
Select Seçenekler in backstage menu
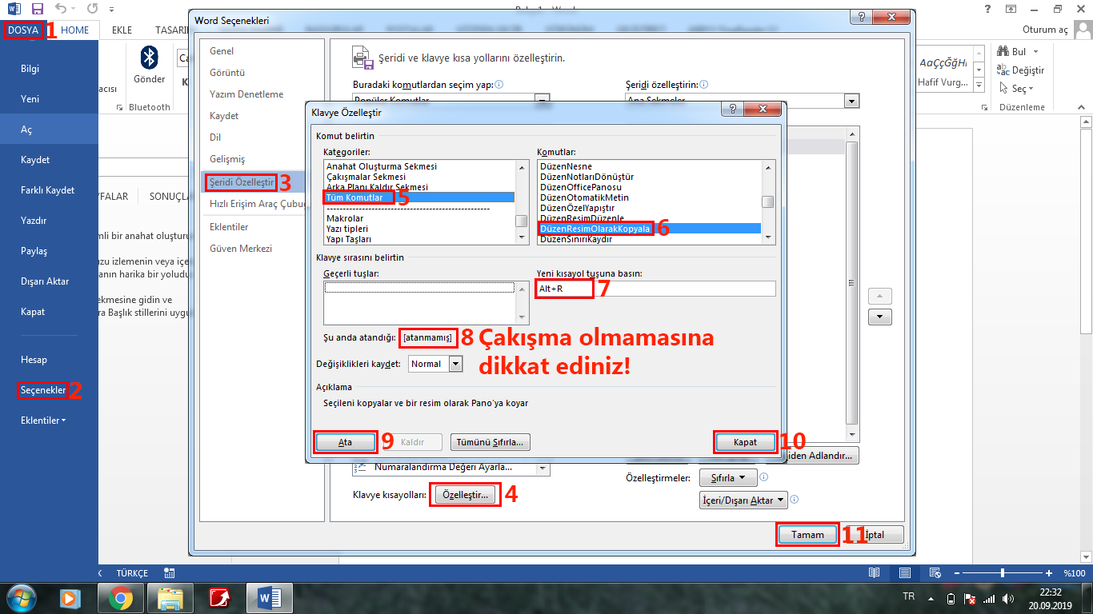point(43,390)
